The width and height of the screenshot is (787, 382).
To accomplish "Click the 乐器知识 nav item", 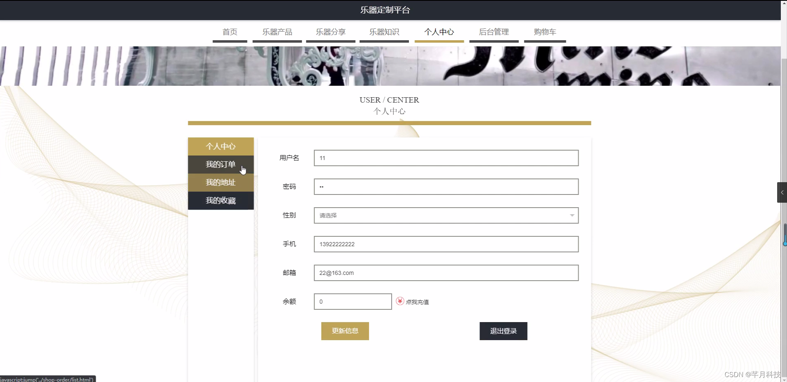I will click(x=384, y=32).
